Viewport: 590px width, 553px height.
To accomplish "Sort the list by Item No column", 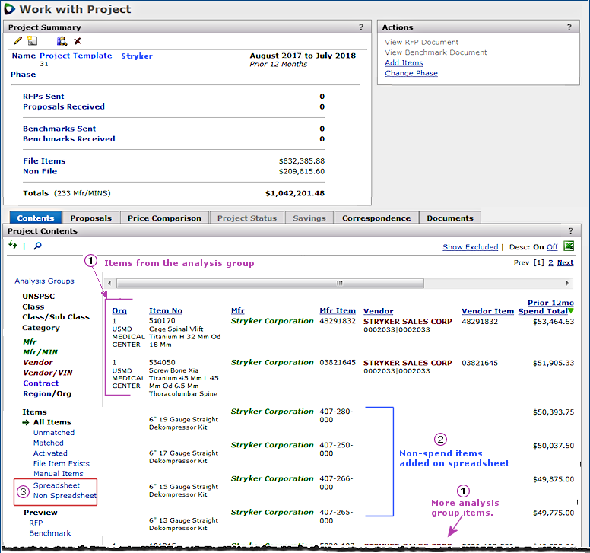I will point(166,311).
